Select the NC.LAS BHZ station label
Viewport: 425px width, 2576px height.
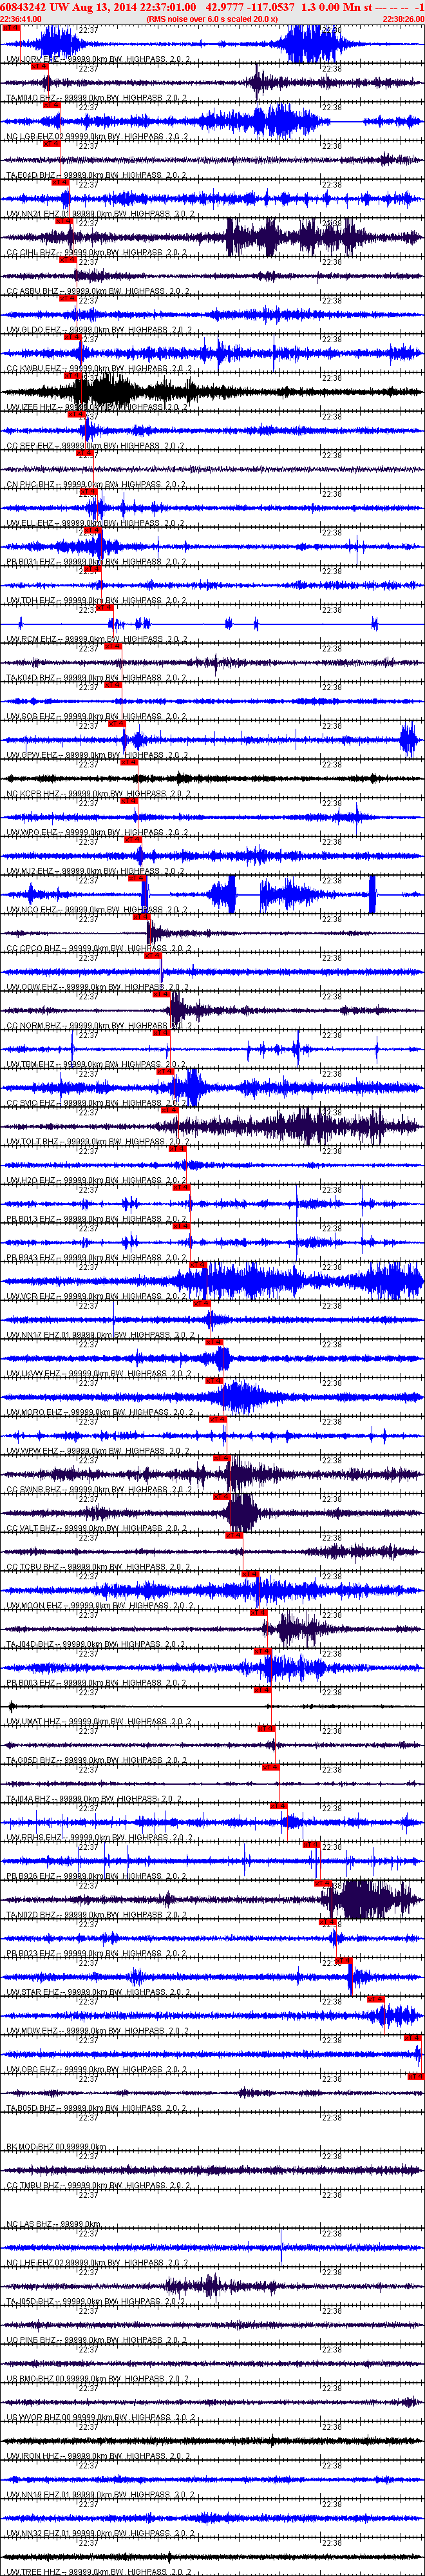54,2225
